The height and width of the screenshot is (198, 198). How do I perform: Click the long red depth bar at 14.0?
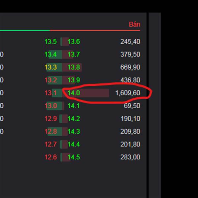coord(85,93)
